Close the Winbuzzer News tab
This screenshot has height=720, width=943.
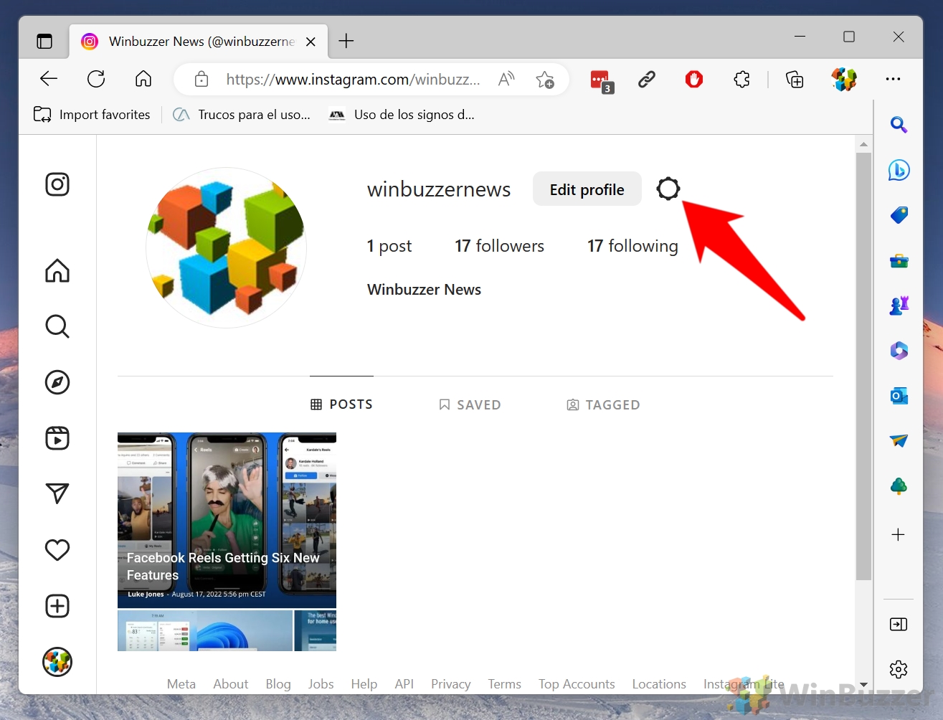pyautogui.click(x=311, y=42)
